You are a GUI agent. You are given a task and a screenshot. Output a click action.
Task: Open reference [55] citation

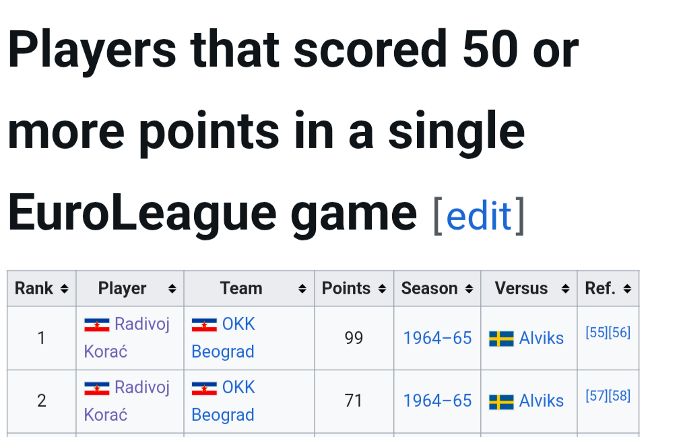point(597,332)
